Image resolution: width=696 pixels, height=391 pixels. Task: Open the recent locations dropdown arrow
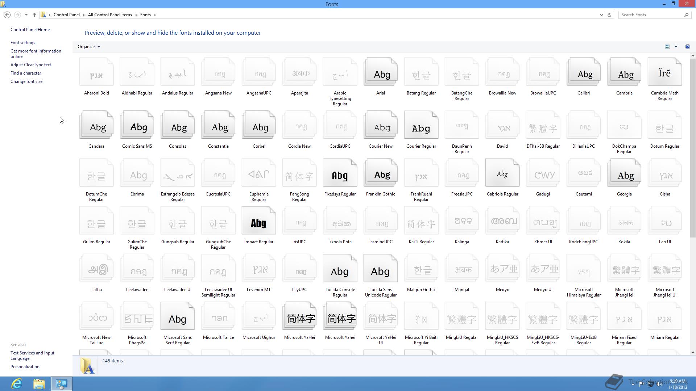(x=26, y=15)
